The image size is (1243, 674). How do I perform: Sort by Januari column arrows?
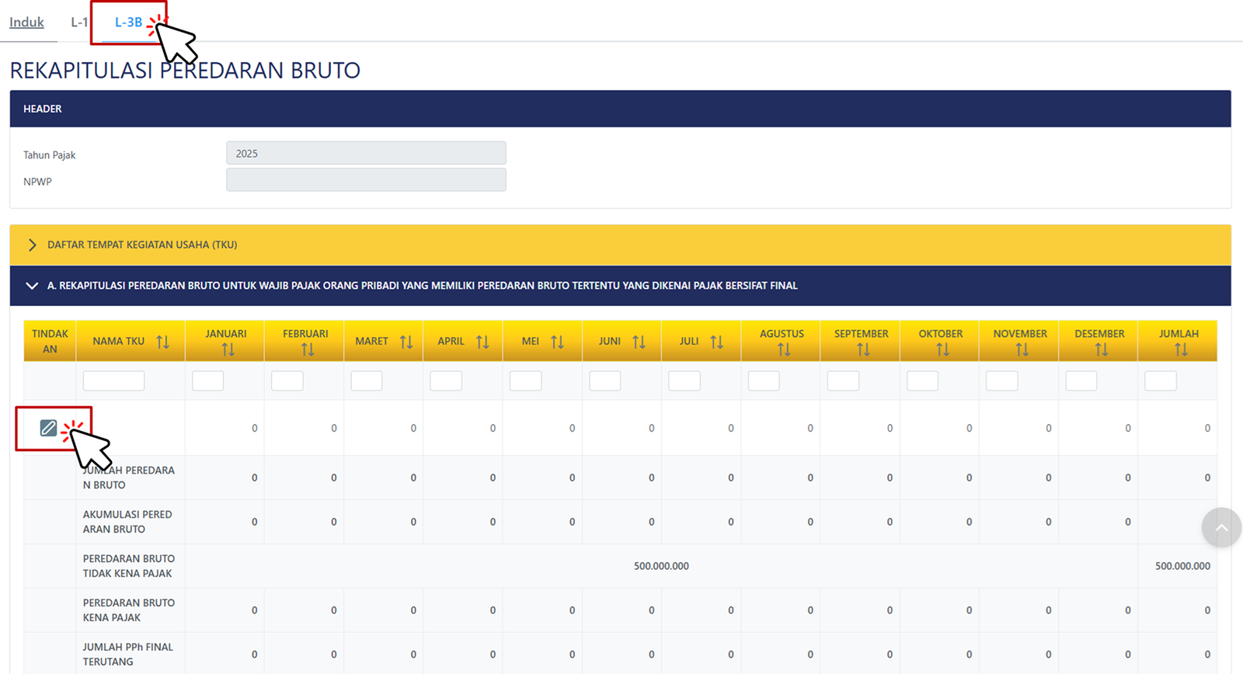tap(228, 350)
